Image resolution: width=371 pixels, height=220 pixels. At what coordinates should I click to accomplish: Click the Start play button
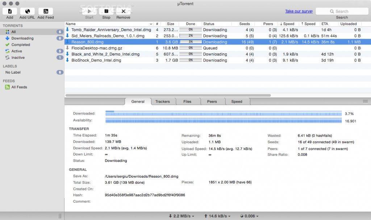pyautogui.click(x=89, y=11)
